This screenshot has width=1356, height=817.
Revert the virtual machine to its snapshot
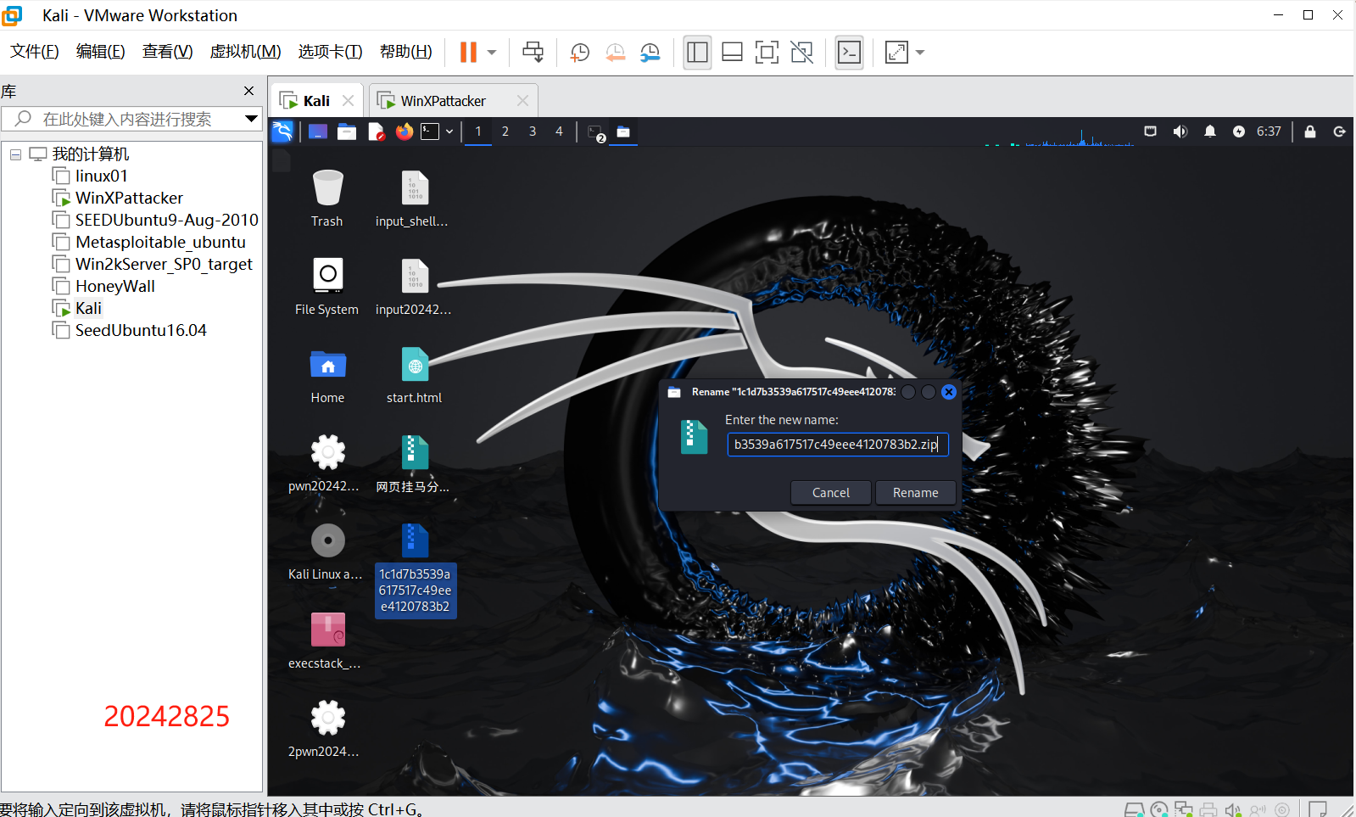pyautogui.click(x=615, y=53)
